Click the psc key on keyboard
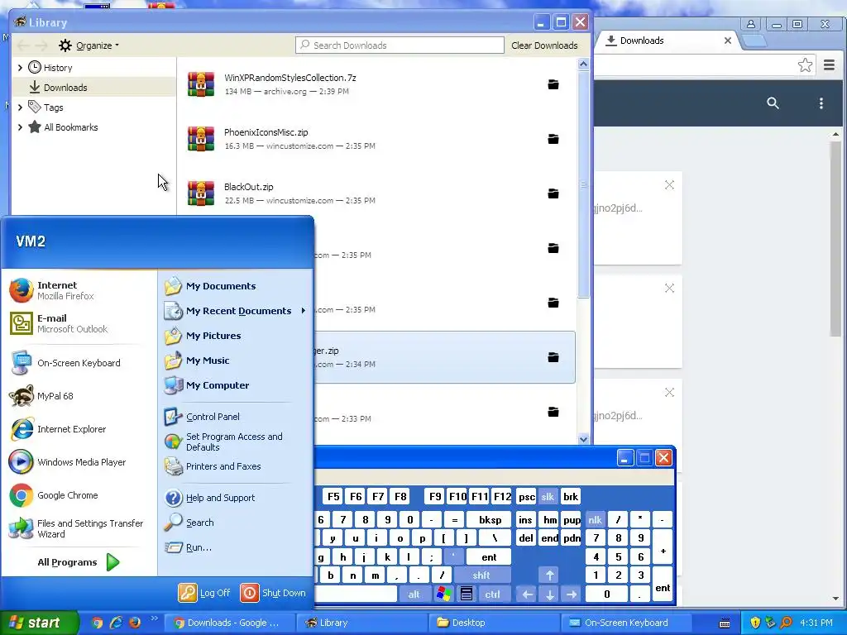 [x=526, y=497]
